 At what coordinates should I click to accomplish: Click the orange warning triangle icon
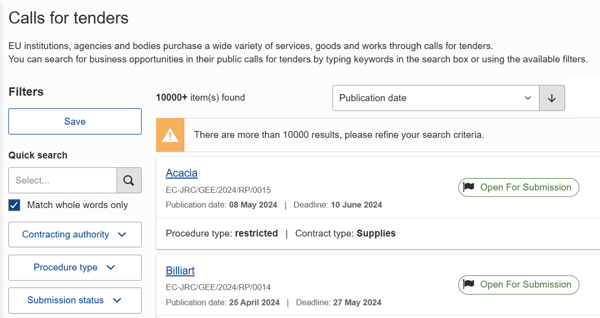tap(170, 135)
